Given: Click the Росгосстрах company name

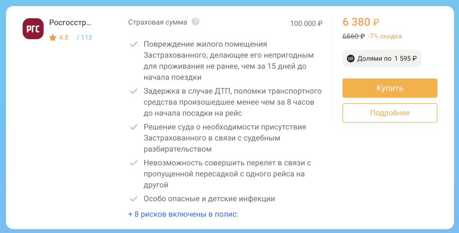Looking at the screenshot, I should [70, 23].
